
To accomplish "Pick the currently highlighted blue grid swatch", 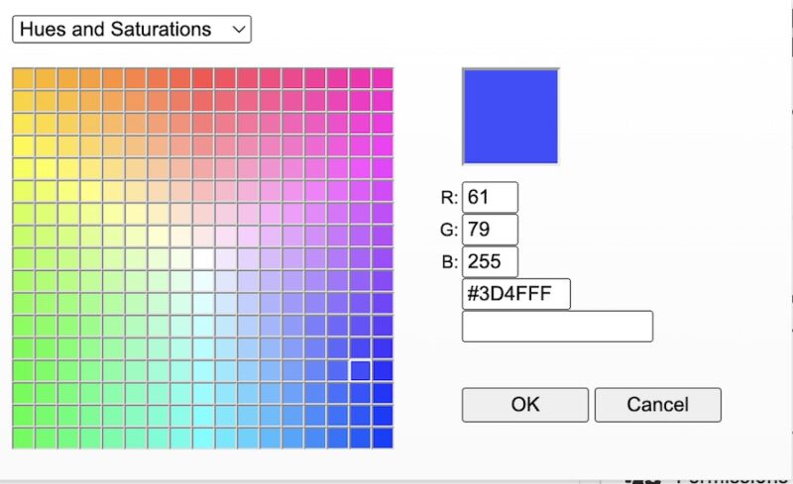I will (360, 371).
